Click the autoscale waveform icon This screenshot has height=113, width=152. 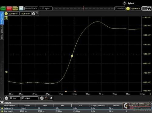click(21, 8)
